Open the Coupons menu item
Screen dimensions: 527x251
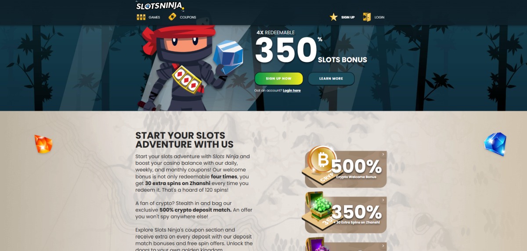[x=188, y=18]
